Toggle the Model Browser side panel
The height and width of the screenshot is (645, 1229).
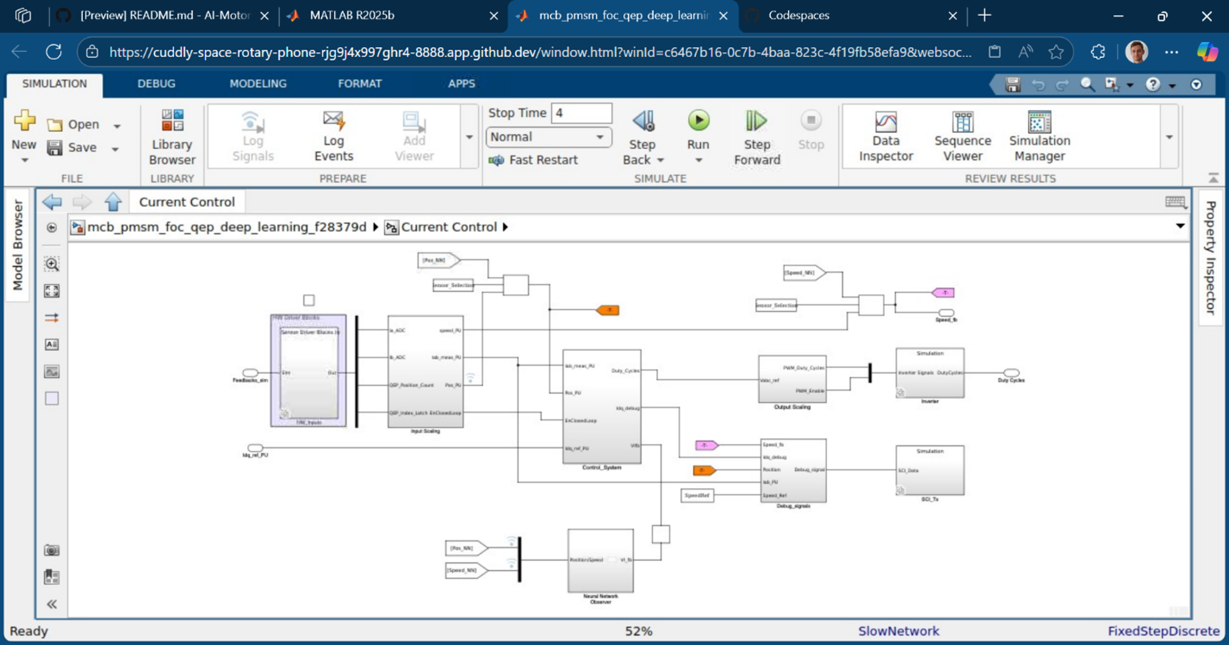tap(18, 244)
